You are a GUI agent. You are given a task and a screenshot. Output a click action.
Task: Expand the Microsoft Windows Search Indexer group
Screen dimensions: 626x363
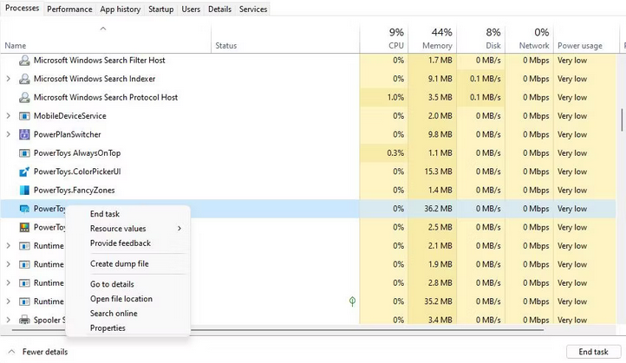8,79
